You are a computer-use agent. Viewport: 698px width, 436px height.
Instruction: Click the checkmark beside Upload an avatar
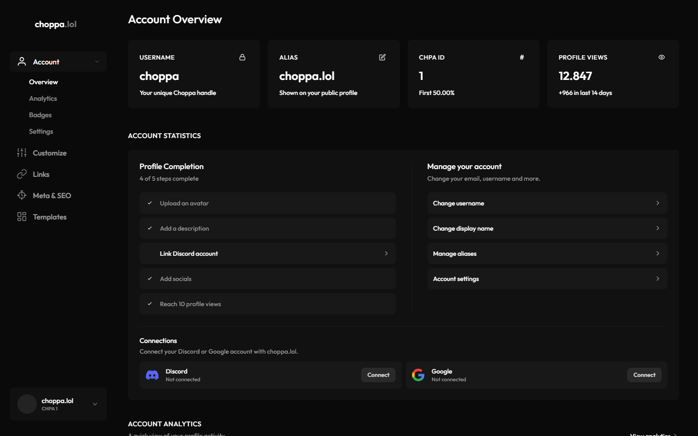150,203
